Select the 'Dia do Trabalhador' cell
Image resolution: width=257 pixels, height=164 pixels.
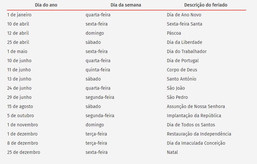click(x=187, y=51)
